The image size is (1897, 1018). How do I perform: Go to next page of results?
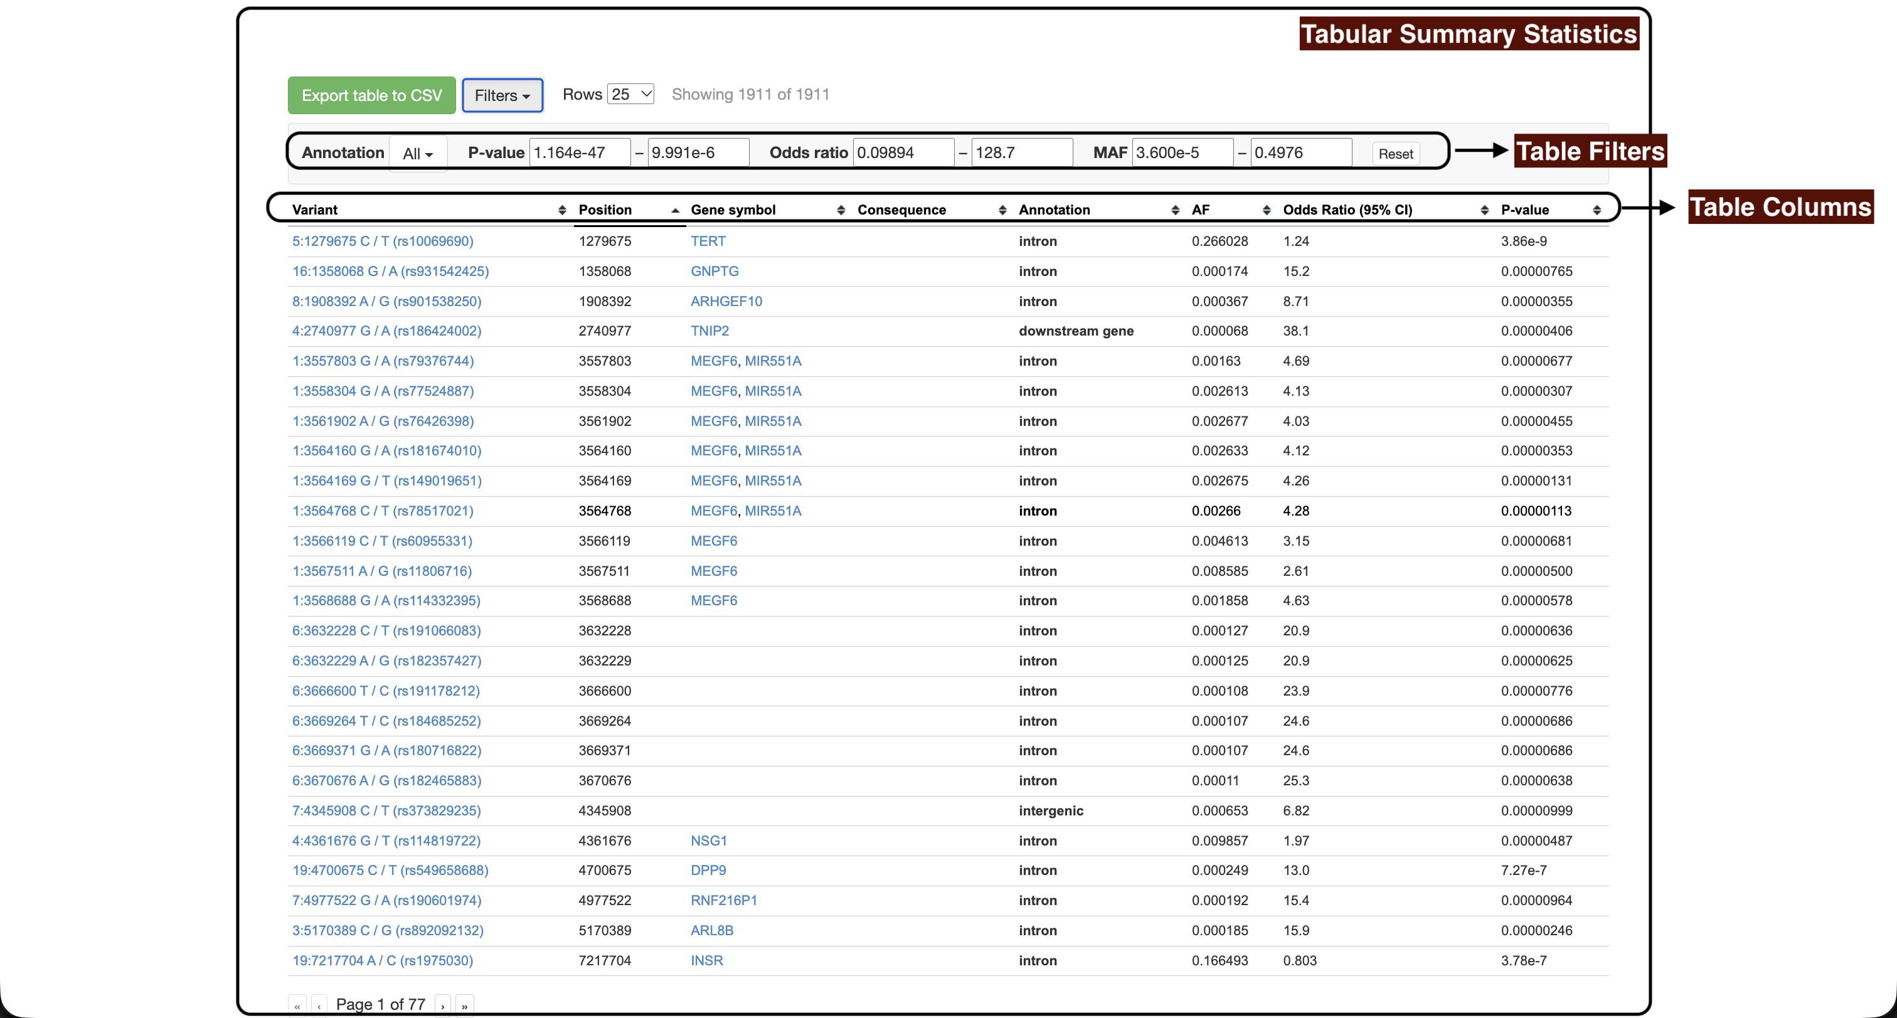coord(443,1005)
